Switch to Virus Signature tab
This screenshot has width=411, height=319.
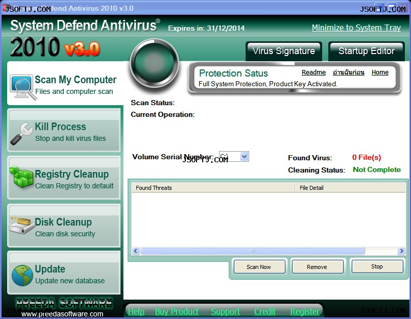pyautogui.click(x=283, y=51)
